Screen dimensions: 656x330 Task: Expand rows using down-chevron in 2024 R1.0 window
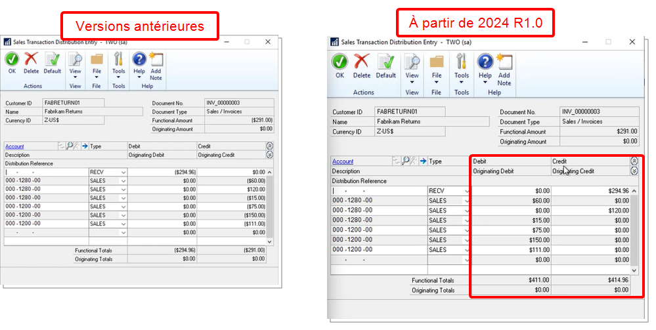[x=634, y=171]
